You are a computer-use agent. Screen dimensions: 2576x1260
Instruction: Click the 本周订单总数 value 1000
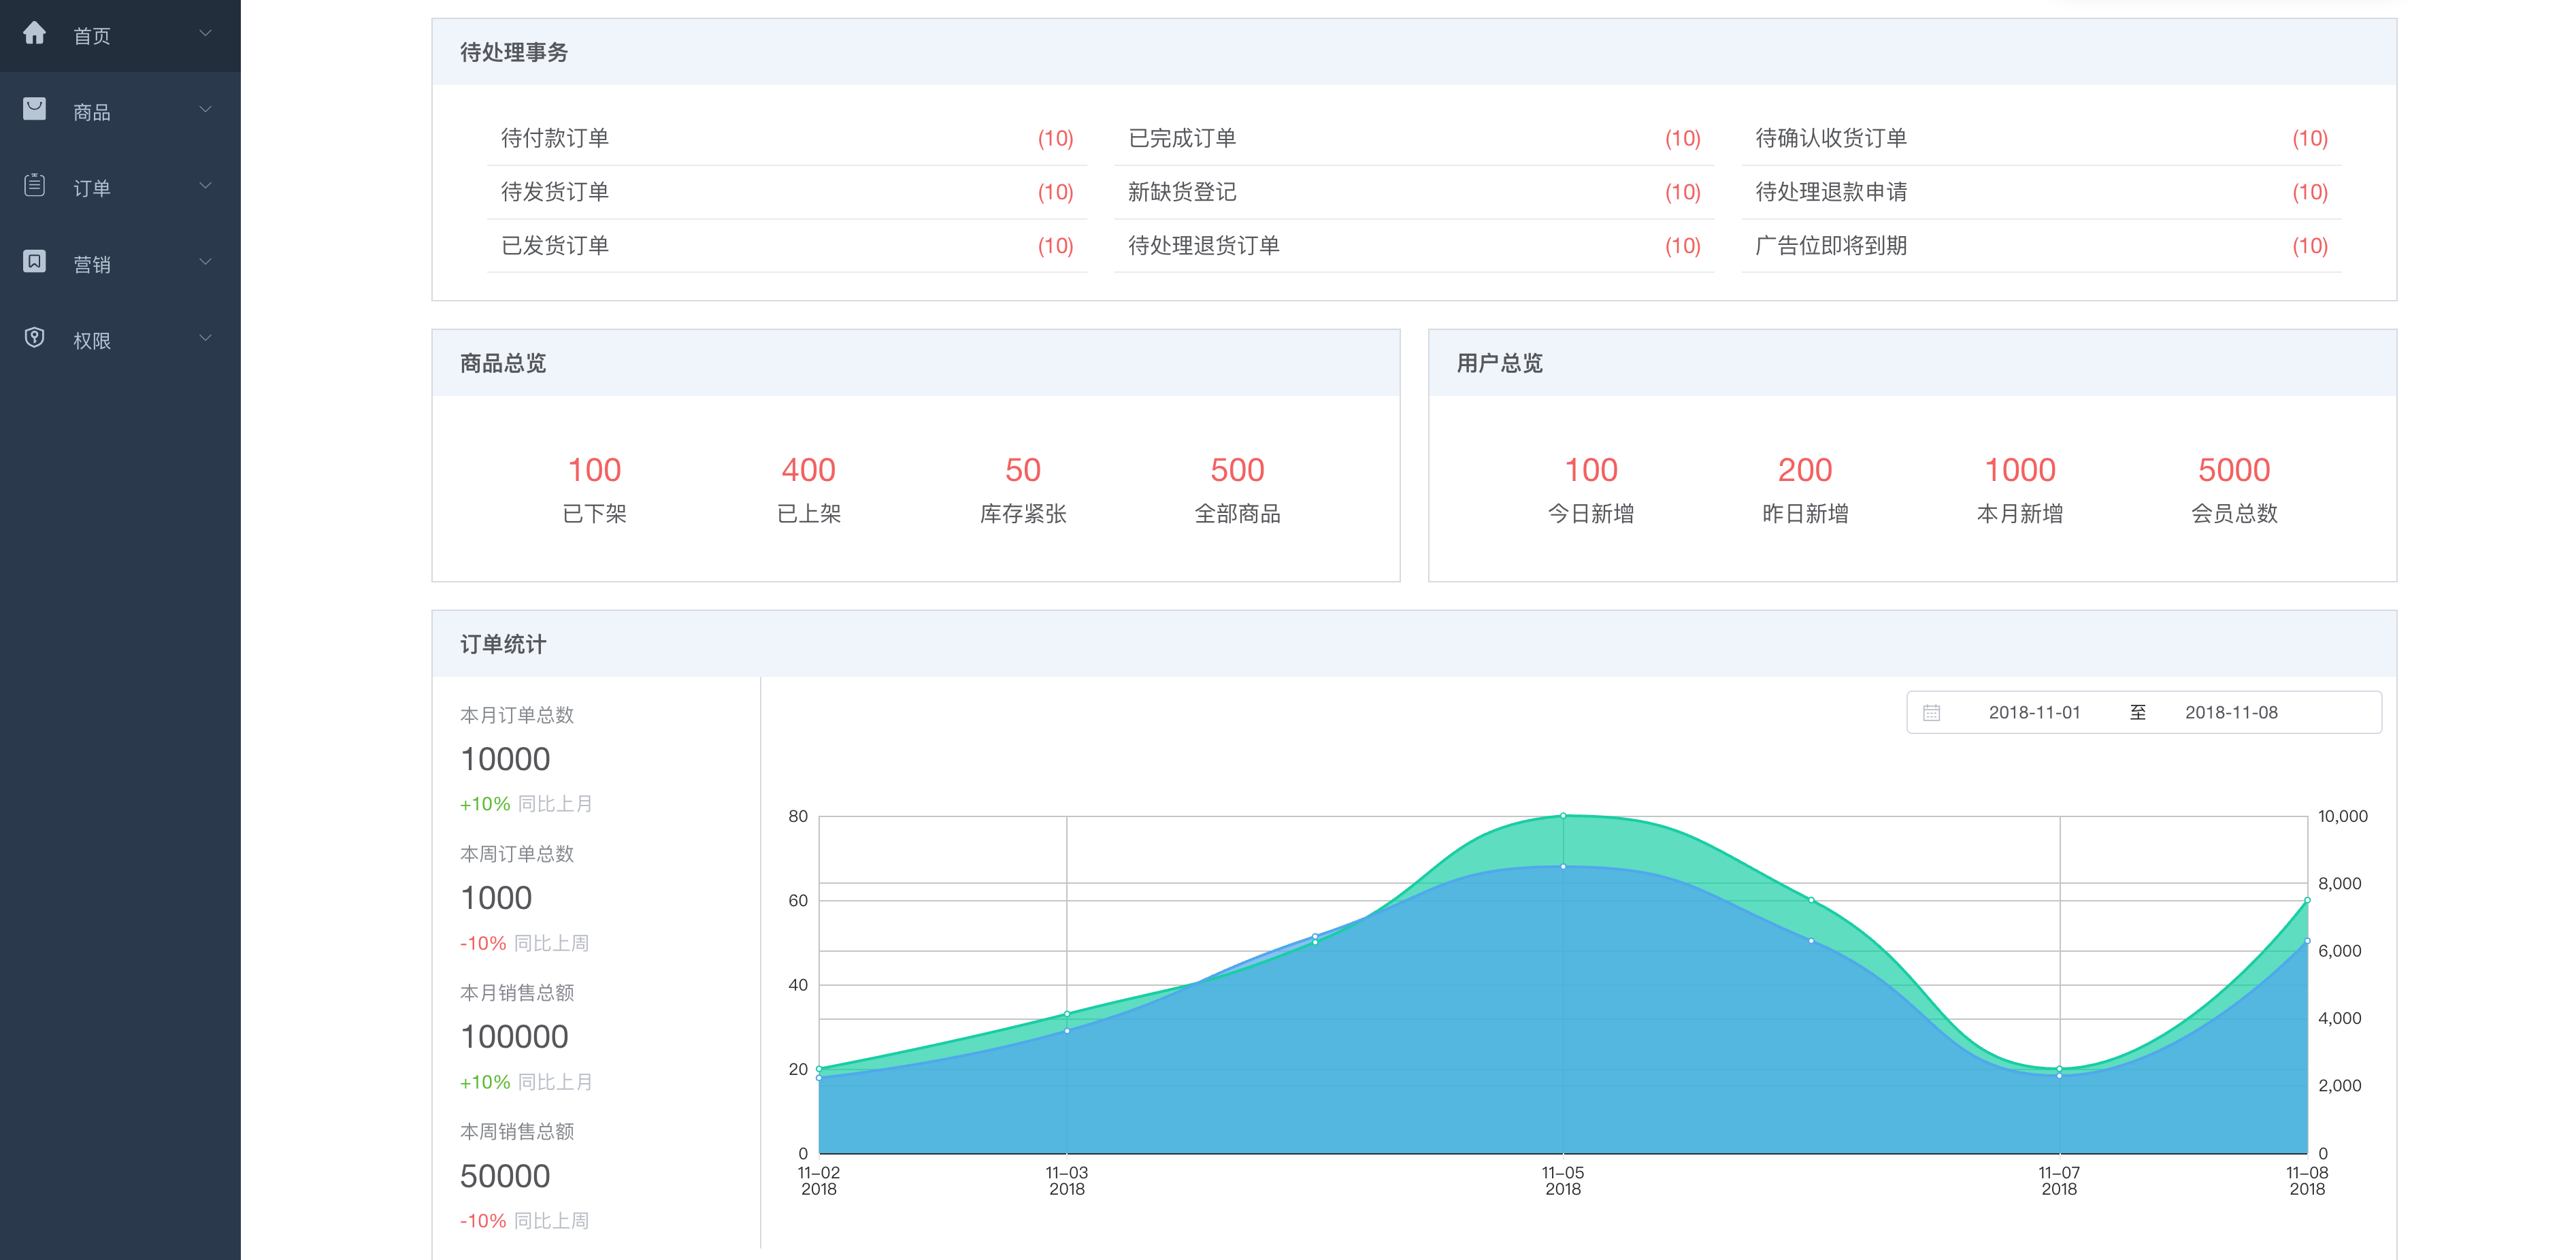click(496, 898)
